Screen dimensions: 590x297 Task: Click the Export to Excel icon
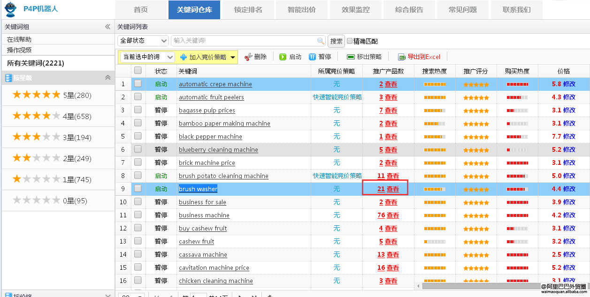(401, 57)
